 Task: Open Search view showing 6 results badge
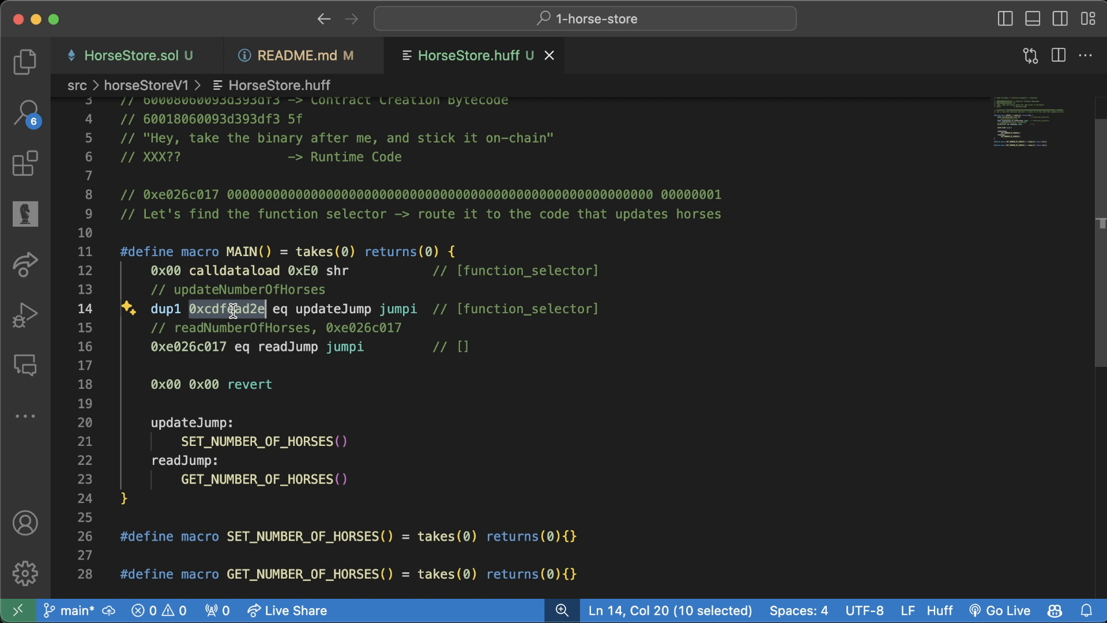click(25, 114)
